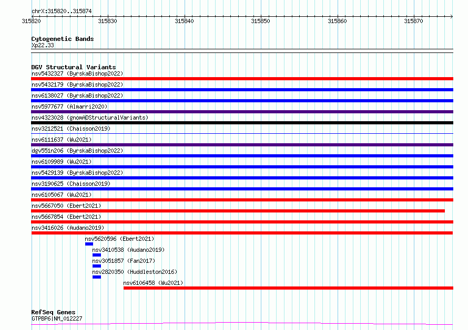Click small blue bar under nsv3410538

(97, 255)
